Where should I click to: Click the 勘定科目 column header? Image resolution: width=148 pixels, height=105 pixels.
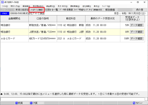71,19
